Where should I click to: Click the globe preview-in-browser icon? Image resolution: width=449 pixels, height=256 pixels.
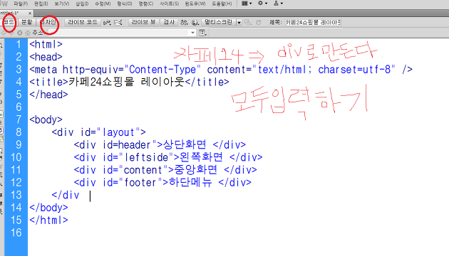(195, 23)
